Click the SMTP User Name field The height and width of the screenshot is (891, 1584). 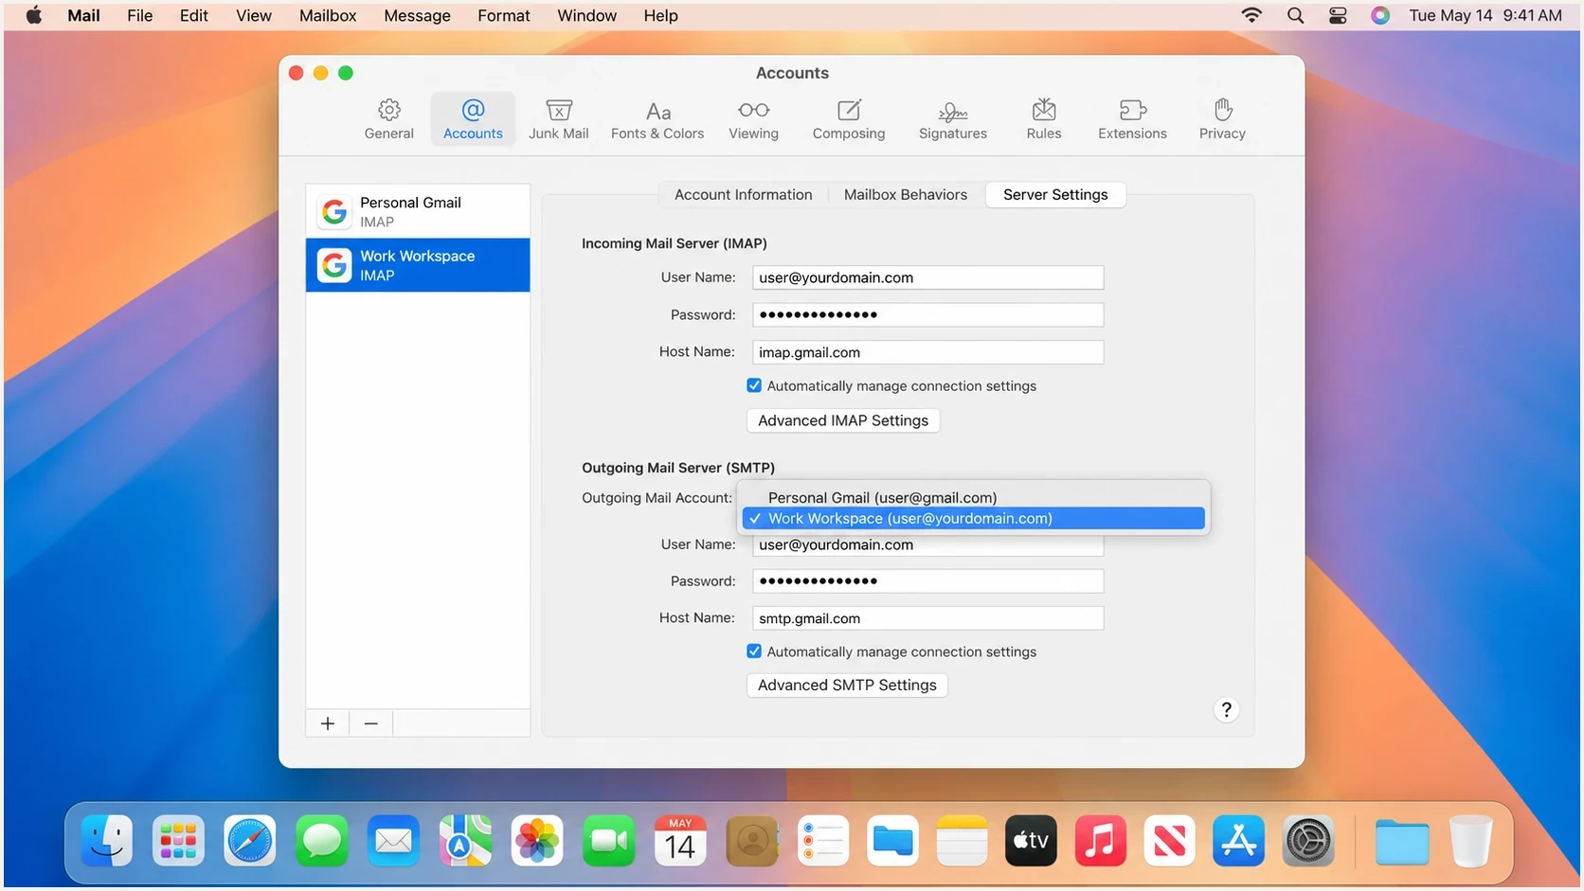[928, 545]
